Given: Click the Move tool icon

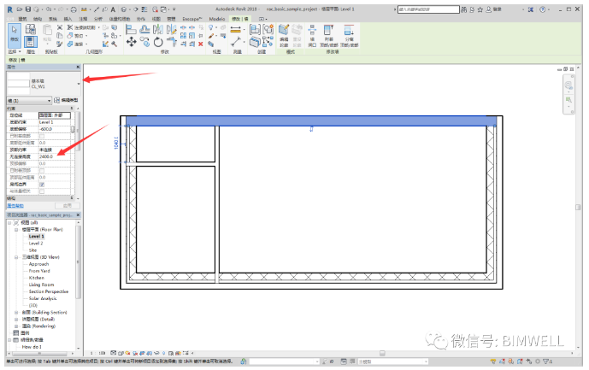Looking at the screenshot, I should tap(132, 41).
